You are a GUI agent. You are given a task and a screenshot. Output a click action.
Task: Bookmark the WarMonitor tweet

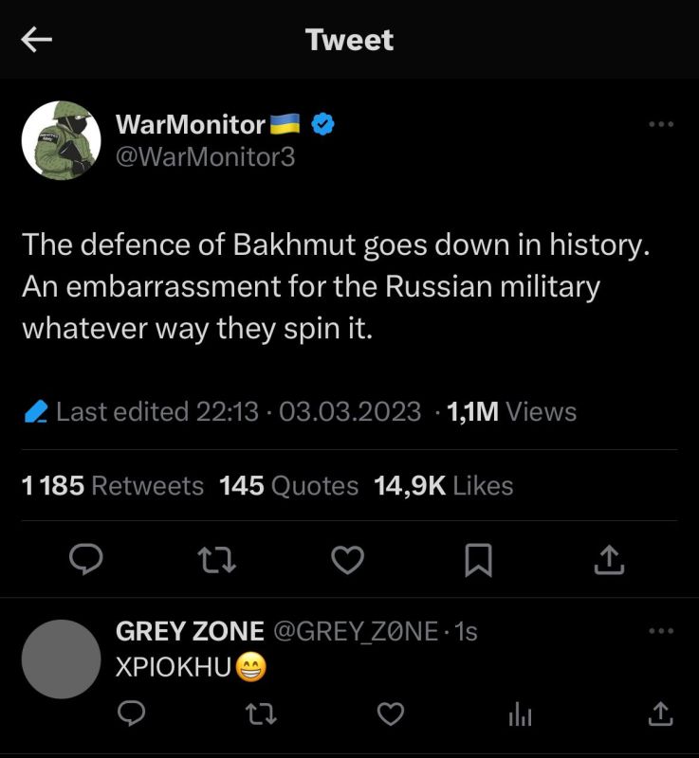[x=480, y=560]
